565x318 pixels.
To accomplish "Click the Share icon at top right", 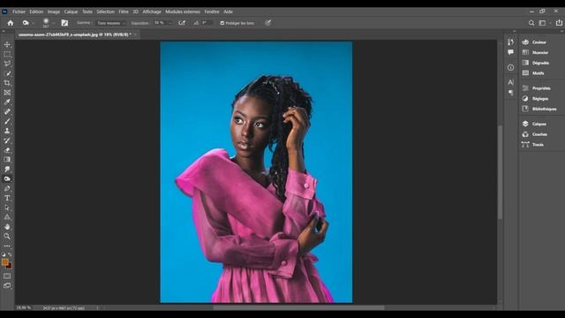I will click(559, 23).
